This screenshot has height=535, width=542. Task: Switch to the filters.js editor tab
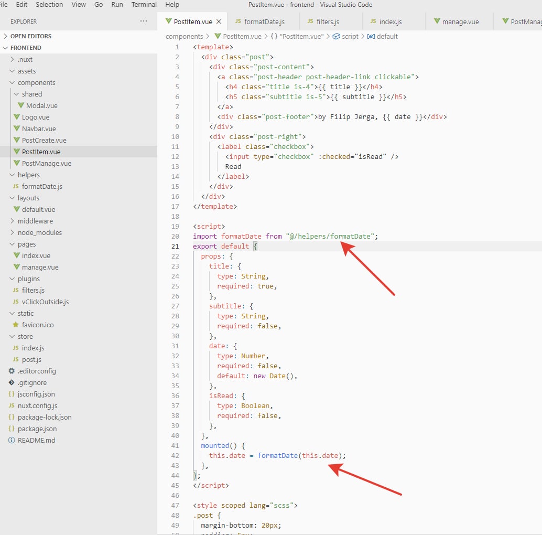pyautogui.click(x=331, y=22)
